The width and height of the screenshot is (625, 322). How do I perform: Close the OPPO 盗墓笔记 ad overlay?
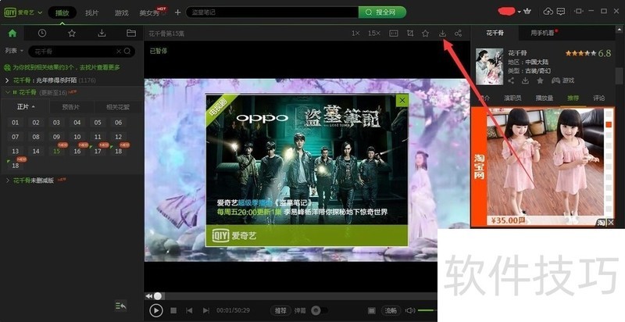point(402,100)
